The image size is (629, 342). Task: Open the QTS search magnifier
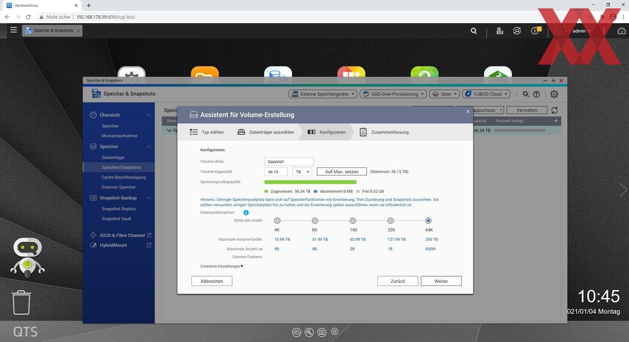(474, 31)
